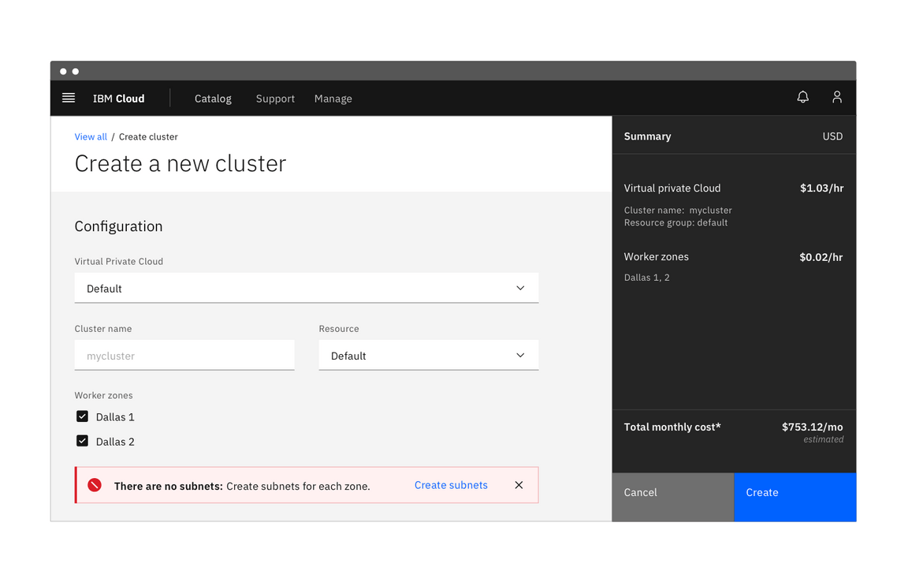Open the Manage menu
The image size is (908, 586).
333,98
